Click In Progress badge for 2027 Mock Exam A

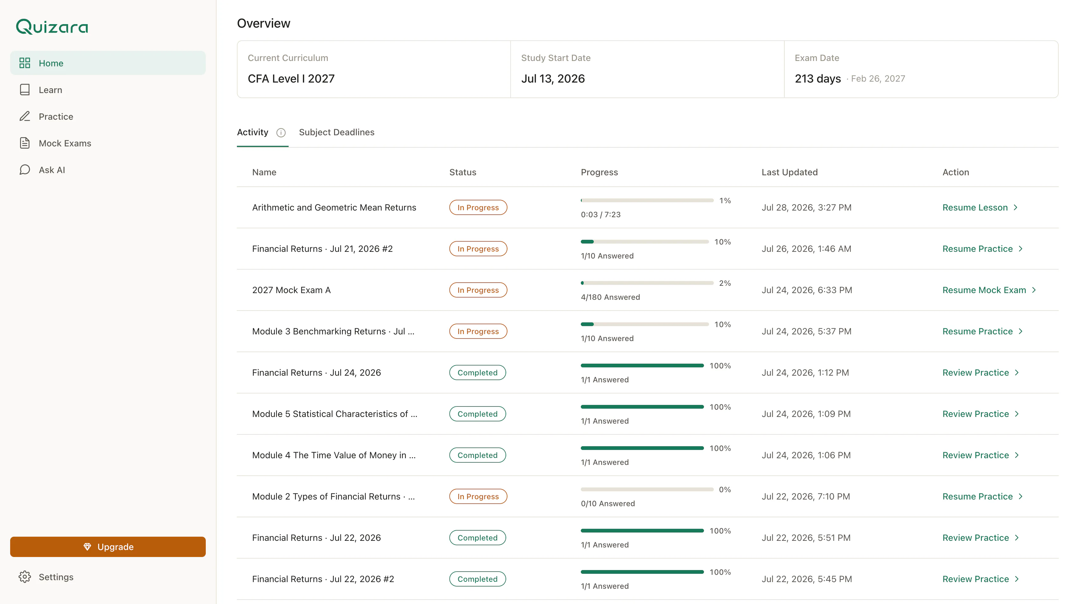478,290
